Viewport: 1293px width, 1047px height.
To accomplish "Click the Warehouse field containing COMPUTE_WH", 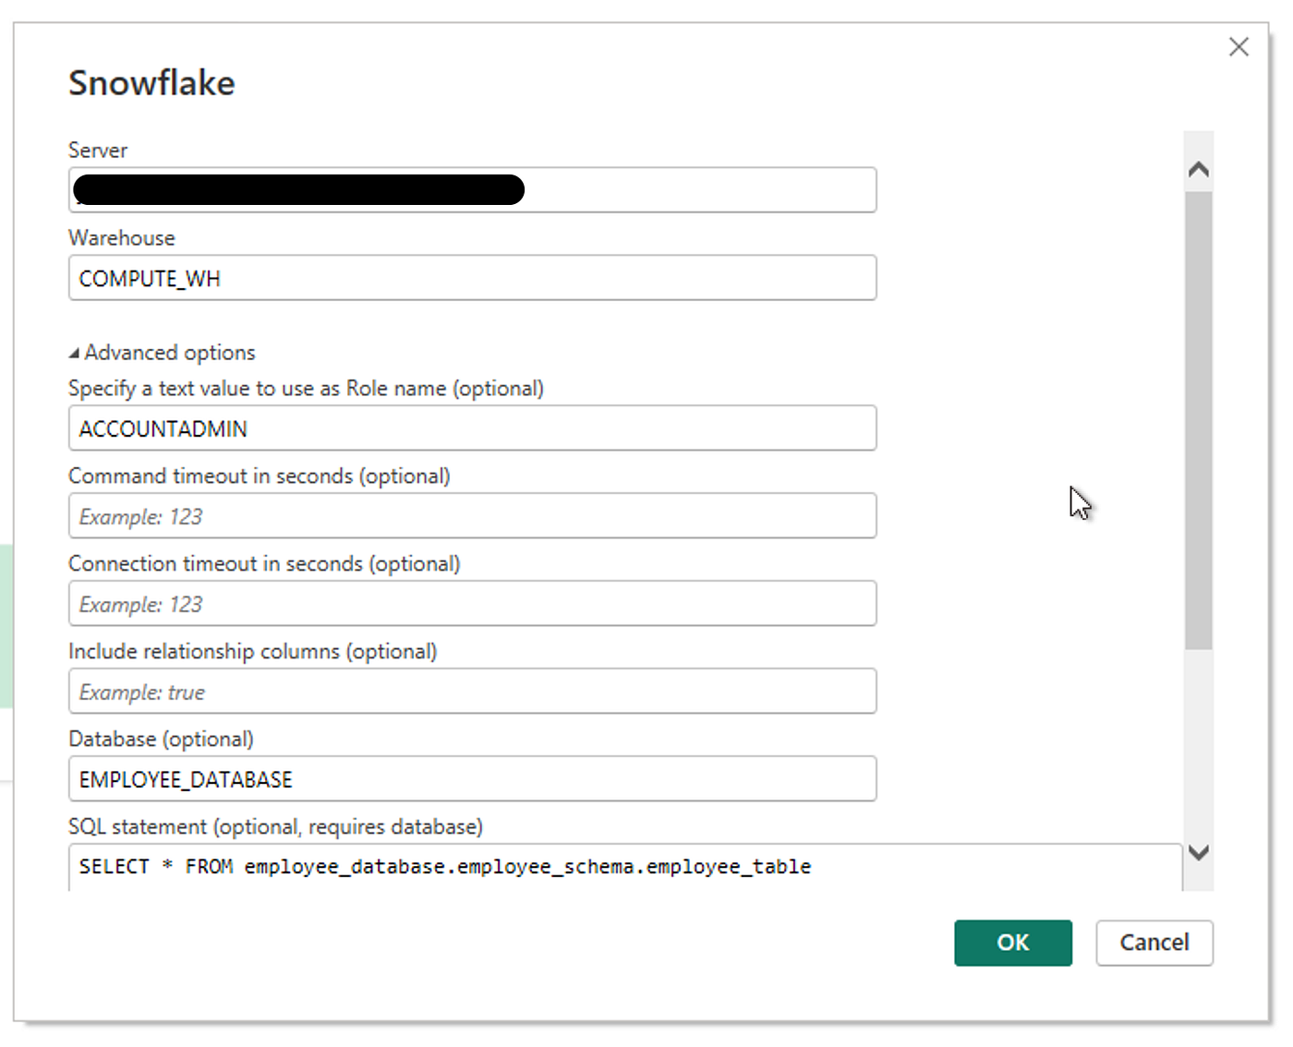I will 472,278.
